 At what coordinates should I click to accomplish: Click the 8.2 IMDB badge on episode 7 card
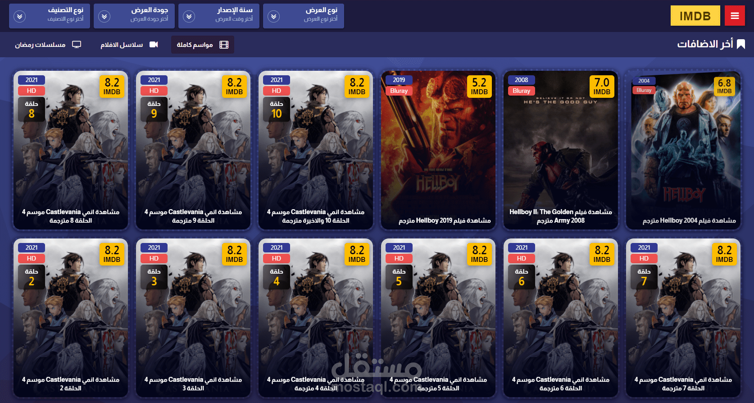724,254
